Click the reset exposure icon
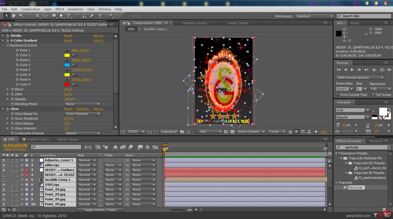Screen dimensions: 393x219 316,132
